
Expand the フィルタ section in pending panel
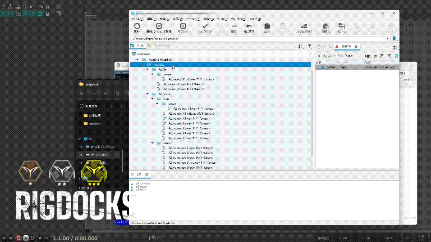tap(319, 56)
